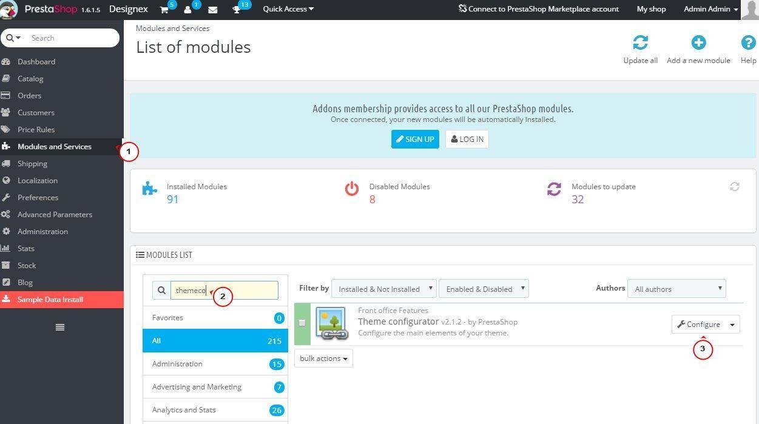Click the refresh icon in the stats panel

pos(734,187)
